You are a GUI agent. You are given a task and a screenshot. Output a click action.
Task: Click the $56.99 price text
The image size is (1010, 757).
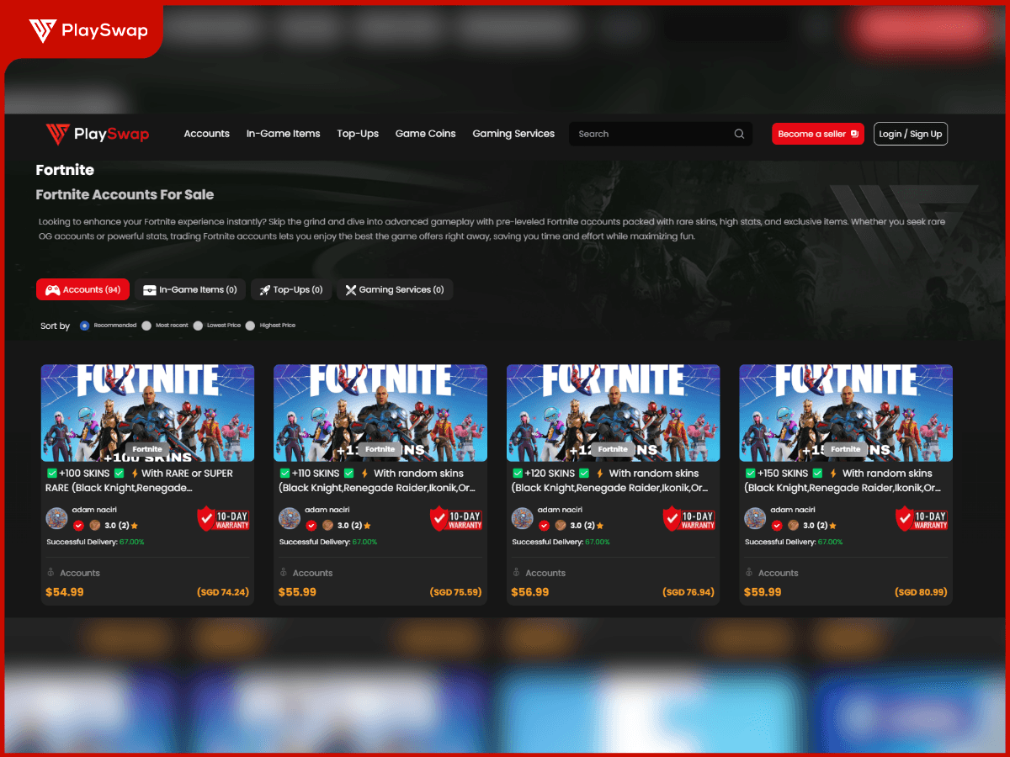tap(530, 592)
